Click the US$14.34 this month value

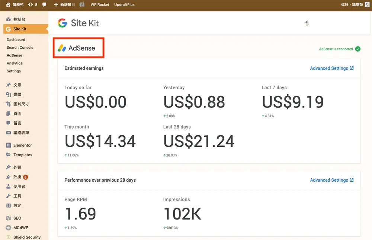pyautogui.click(x=100, y=141)
